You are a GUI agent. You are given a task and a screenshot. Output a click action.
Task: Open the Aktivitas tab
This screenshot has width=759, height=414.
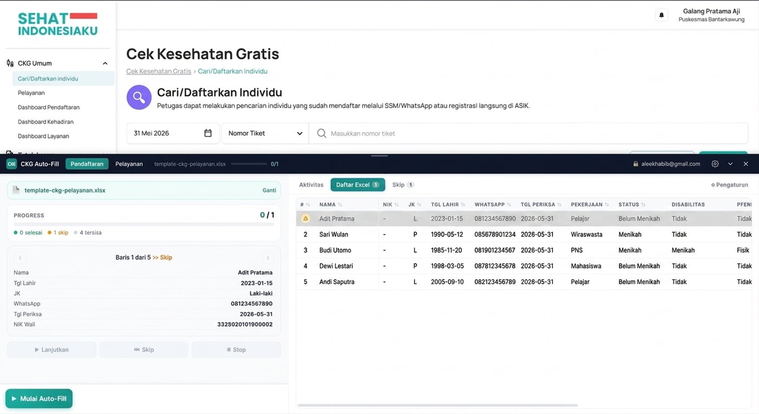311,185
